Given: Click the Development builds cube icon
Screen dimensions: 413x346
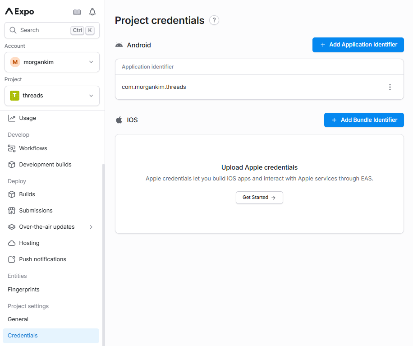Looking at the screenshot, I should (12, 165).
